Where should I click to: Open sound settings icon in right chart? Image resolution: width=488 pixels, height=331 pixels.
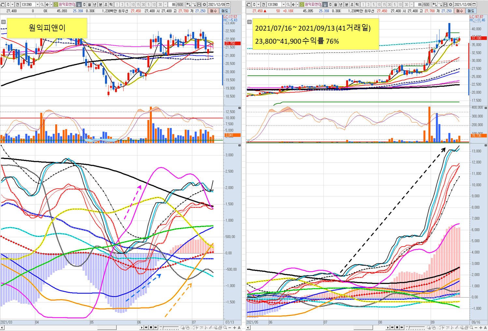point(293,5)
